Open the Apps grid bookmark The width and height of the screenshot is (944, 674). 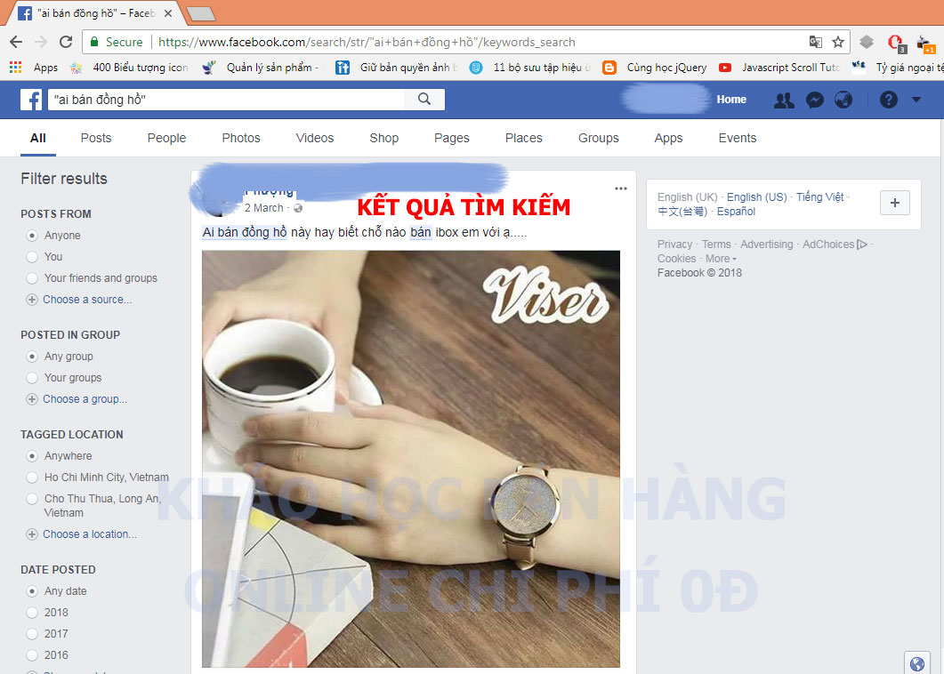[34, 68]
